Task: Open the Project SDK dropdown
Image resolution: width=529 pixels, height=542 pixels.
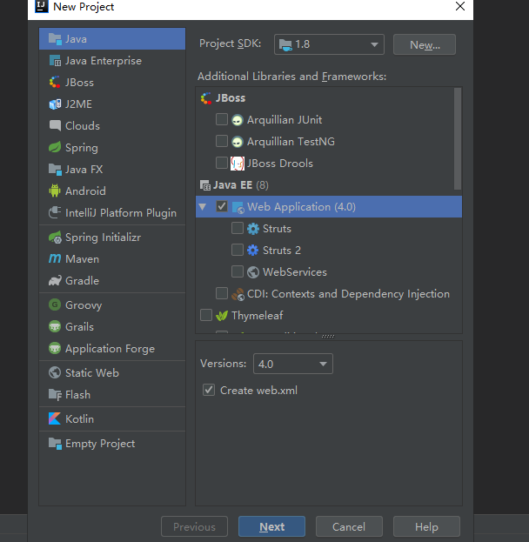Action: (x=329, y=44)
